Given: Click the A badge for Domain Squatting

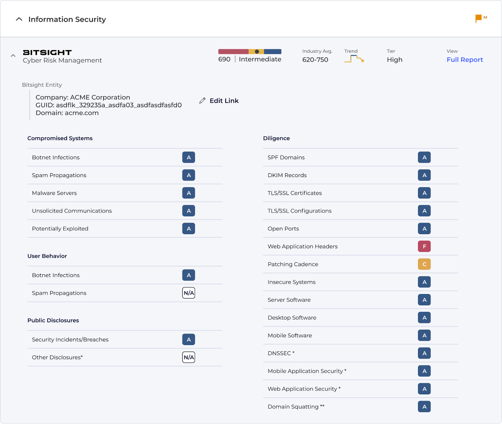Looking at the screenshot, I should point(424,407).
